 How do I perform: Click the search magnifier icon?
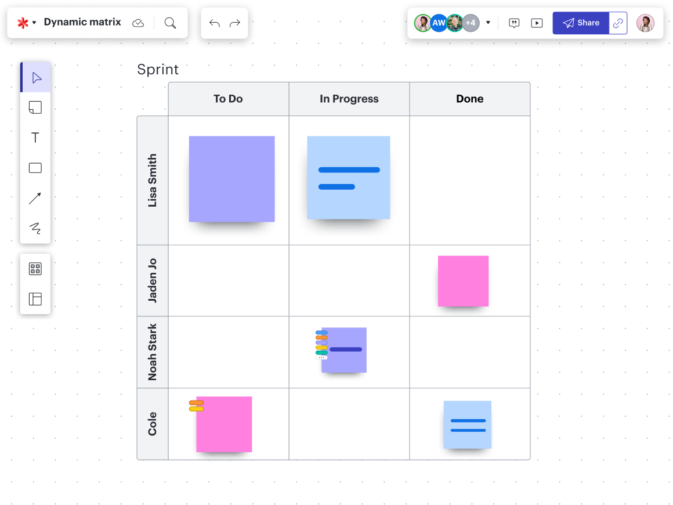(170, 23)
